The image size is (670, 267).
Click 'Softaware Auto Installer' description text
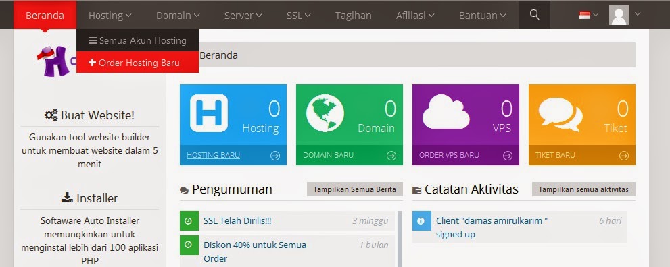[x=90, y=241]
